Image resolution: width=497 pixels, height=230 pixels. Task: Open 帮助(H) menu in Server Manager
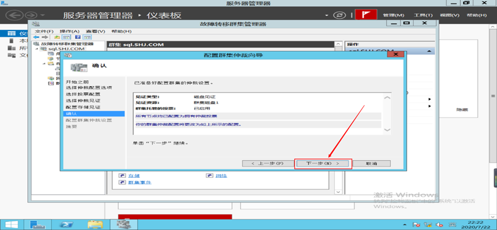pos(476,15)
